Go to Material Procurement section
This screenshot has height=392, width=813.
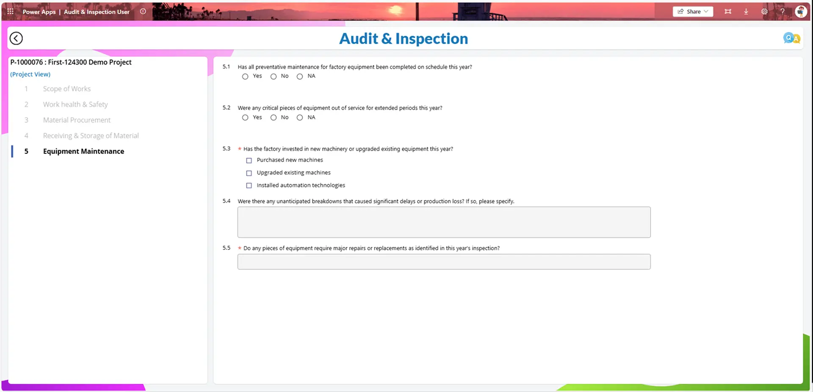pos(77,120)
